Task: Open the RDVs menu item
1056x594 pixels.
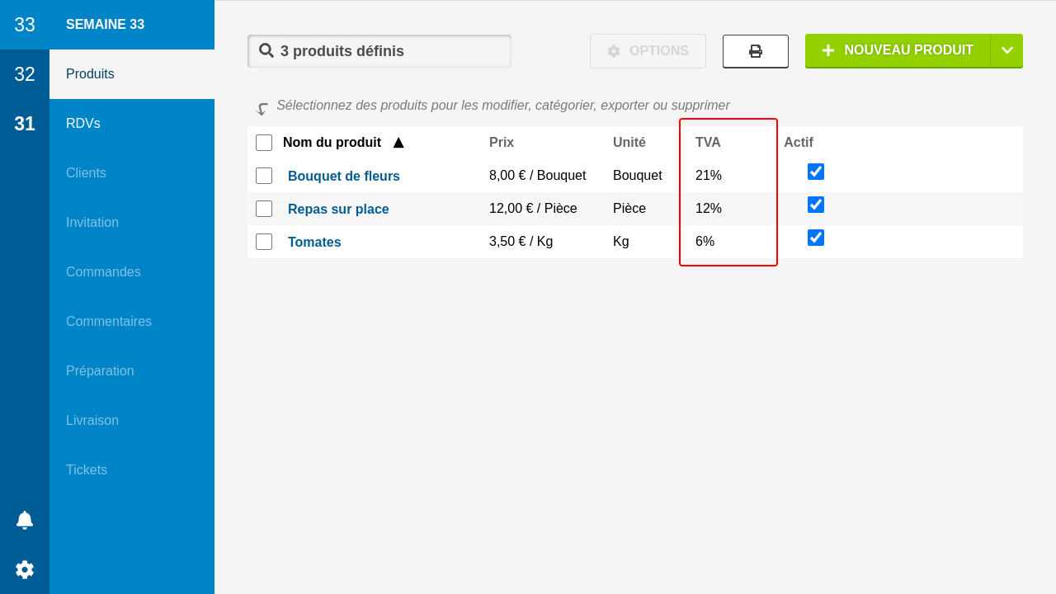Action: (x=83, y=124)
